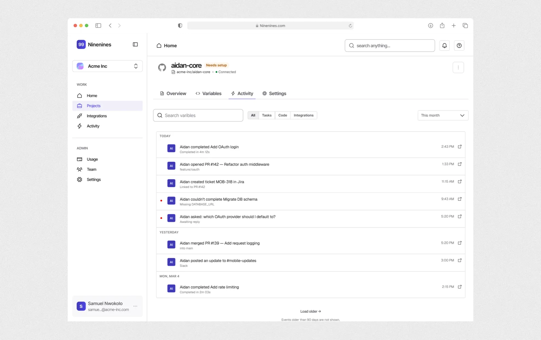Open Integrations in the sidebar
Viewport: 541px width, 340px height.
tap(107, 116)
